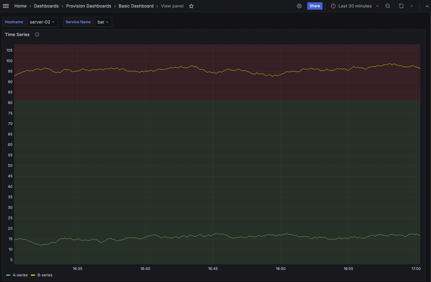431x282 pixels.
Task: Open A-series green color swatch
Action: (x=8, y=275)
